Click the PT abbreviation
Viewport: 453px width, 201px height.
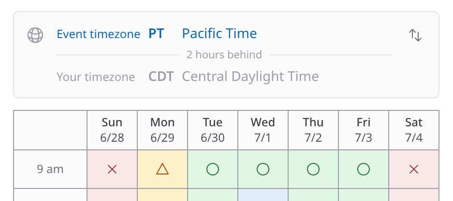[156, 33]
